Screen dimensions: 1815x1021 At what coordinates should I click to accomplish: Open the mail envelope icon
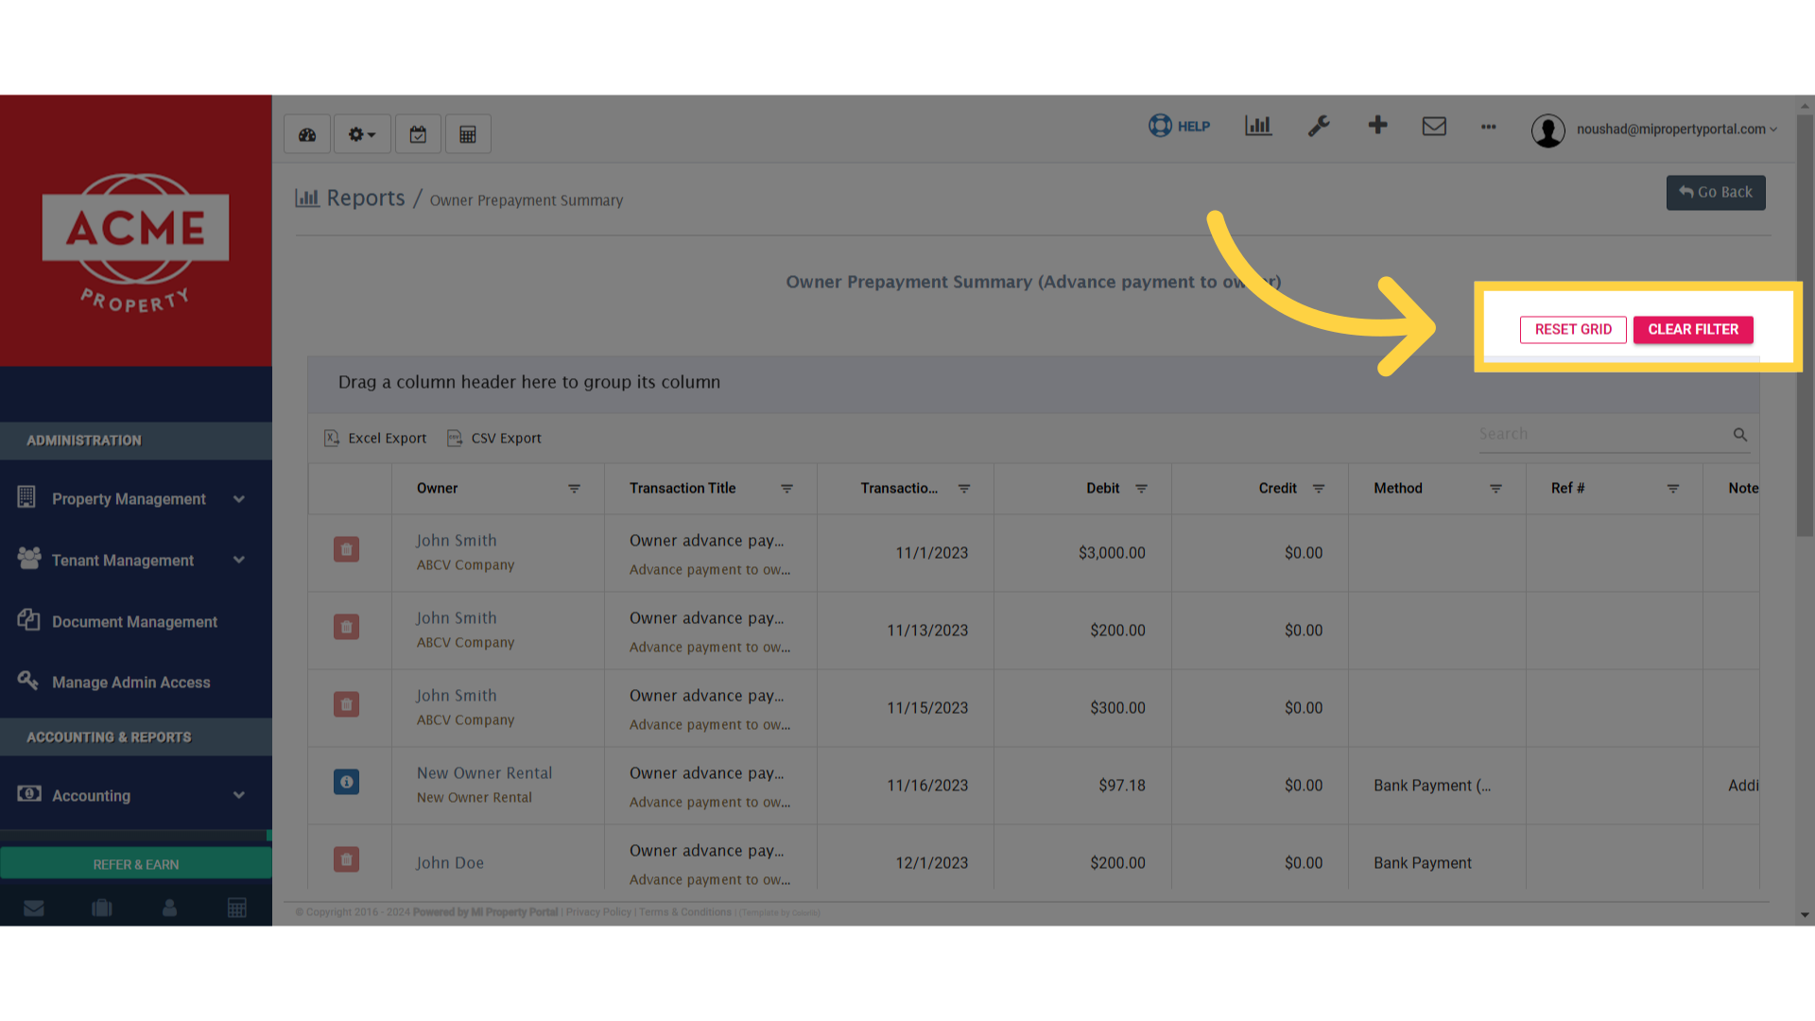[1434, 126]
